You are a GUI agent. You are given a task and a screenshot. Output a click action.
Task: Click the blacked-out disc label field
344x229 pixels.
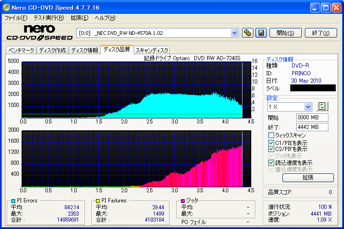[313, 88]
